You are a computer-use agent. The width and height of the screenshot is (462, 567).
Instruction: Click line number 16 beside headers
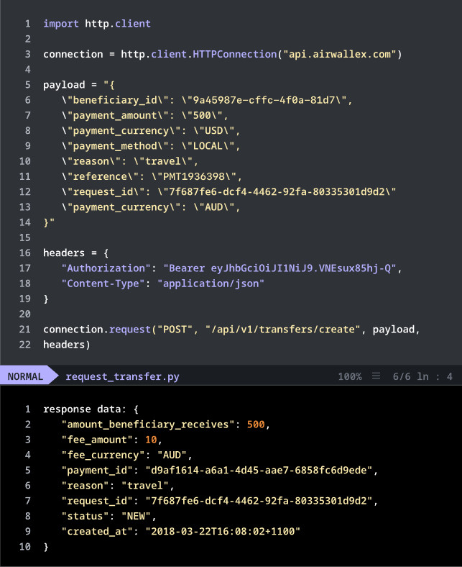(25, 253)
